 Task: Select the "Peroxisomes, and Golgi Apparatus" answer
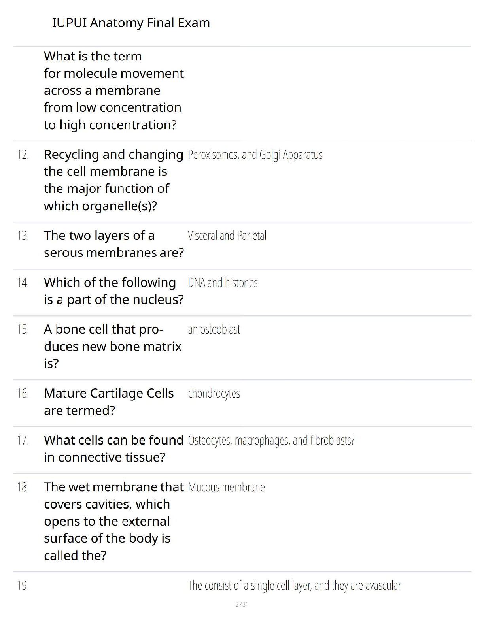[255, 155]
